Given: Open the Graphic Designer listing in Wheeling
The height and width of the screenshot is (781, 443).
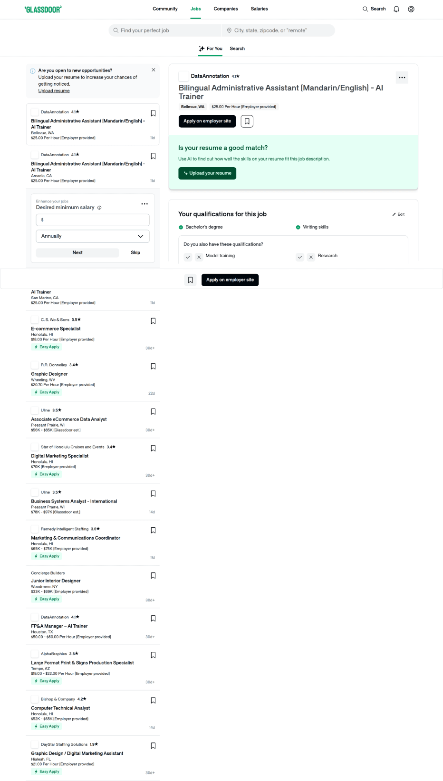Looking at the screenshot, I should click(x=49, y=374).
